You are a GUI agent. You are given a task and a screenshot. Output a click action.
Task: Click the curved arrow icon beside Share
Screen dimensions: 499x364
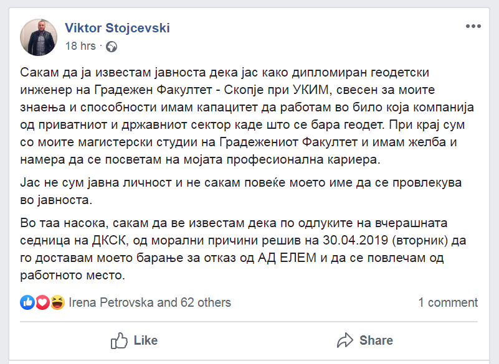[345, 340]
